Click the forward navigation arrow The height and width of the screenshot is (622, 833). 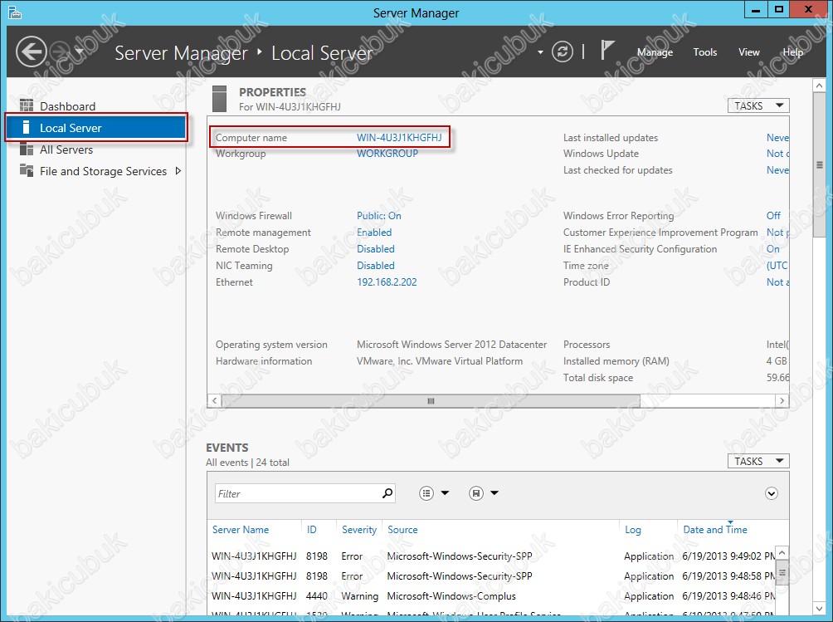coord(60,51)
